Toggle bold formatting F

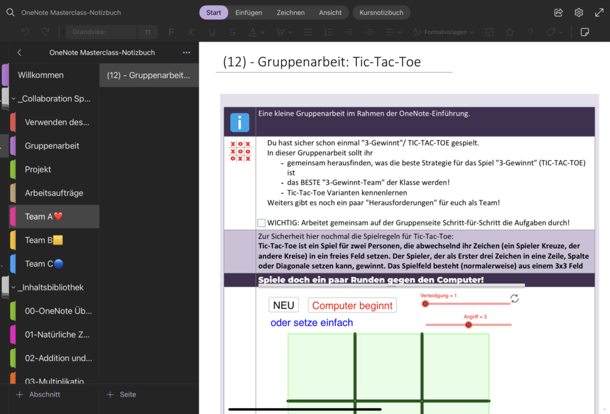171,32
